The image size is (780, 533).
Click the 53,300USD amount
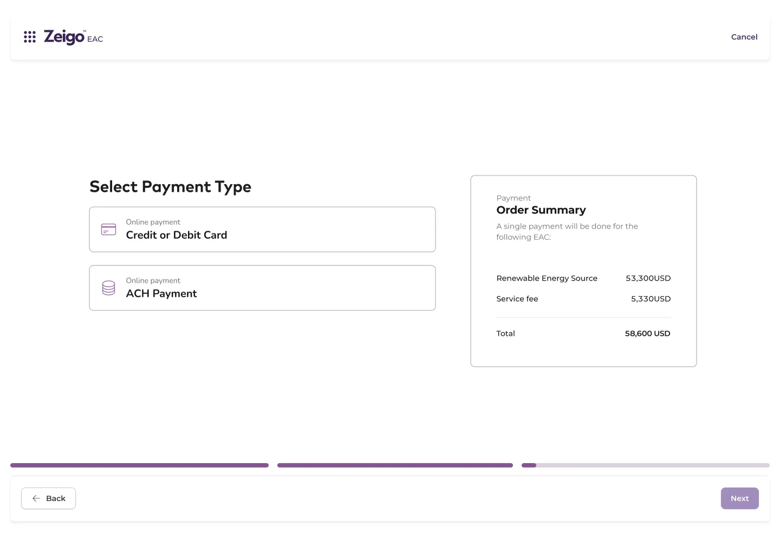tap(648, 278)
